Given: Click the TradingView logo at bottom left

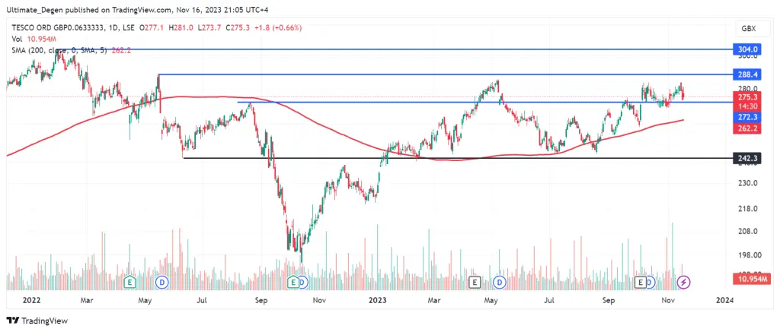Looking at the screenshot, I should pos(37,321).
